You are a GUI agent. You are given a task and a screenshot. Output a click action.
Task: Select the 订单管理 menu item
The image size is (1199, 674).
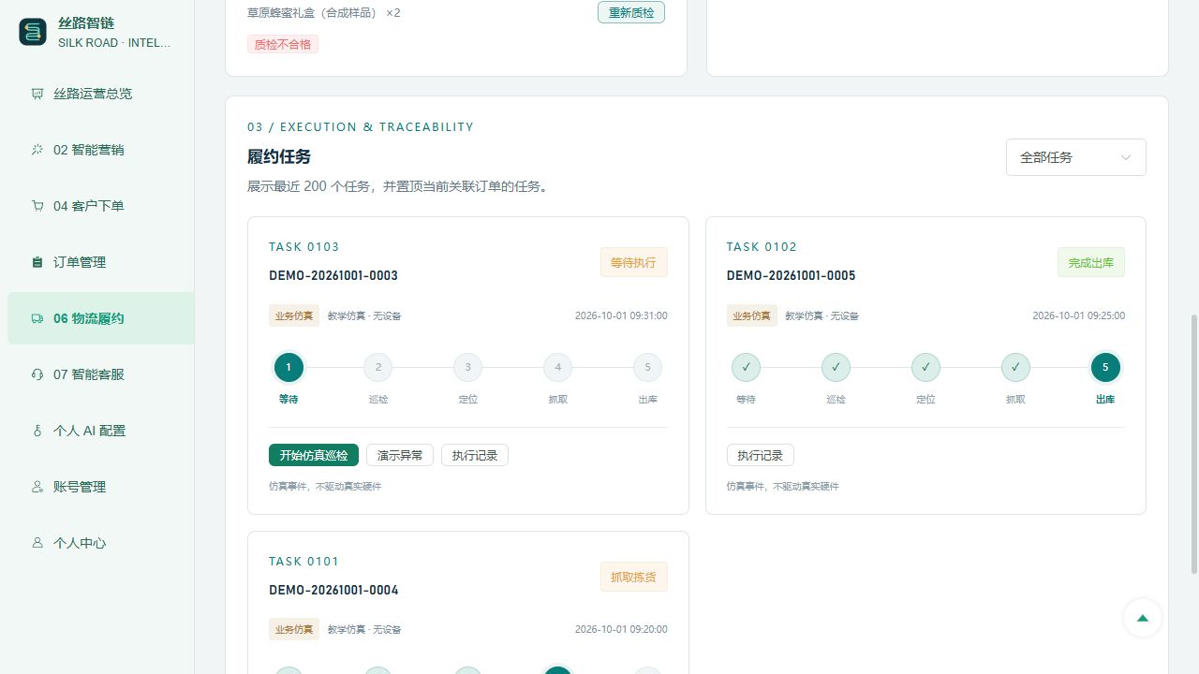[100, 262]
